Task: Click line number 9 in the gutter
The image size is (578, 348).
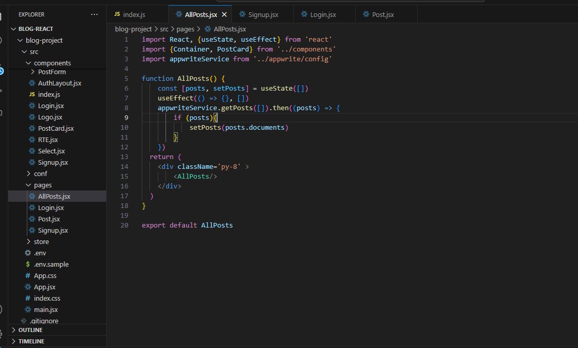Action: 126,118
